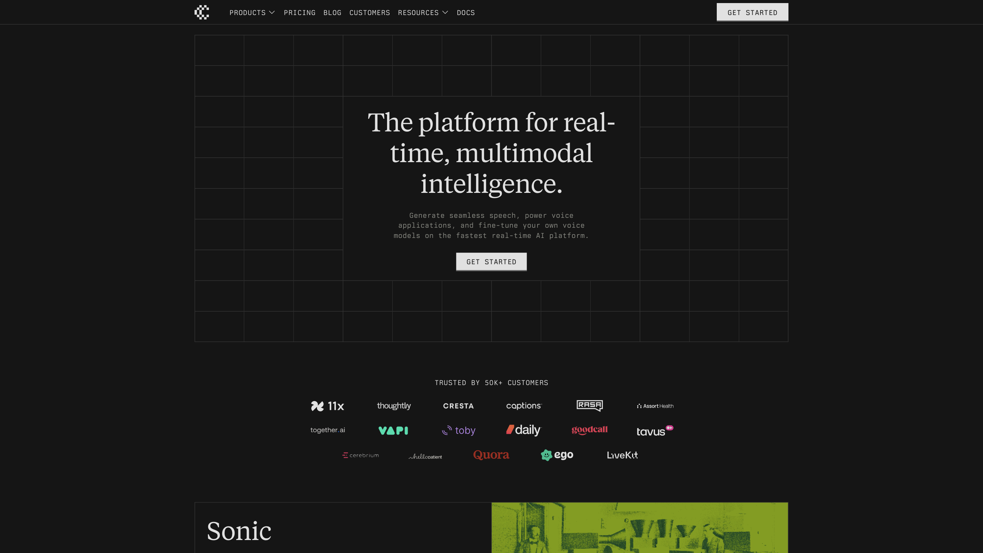The width and height of the screenshot is (983, 553).
Task: Open the Pricing page
Action: point(300,13)
